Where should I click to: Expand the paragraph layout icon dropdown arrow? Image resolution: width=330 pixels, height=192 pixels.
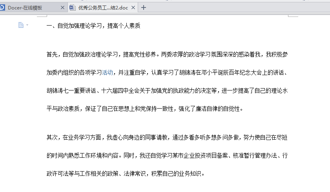tap(27, 25)
